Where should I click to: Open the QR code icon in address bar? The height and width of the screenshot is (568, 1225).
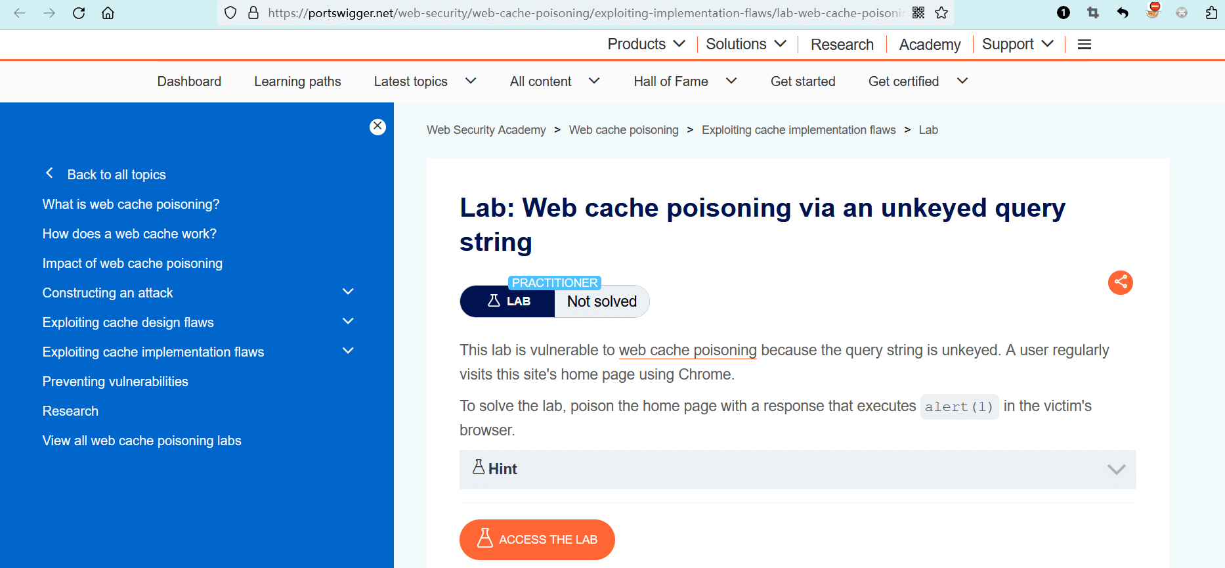[918, 13]
